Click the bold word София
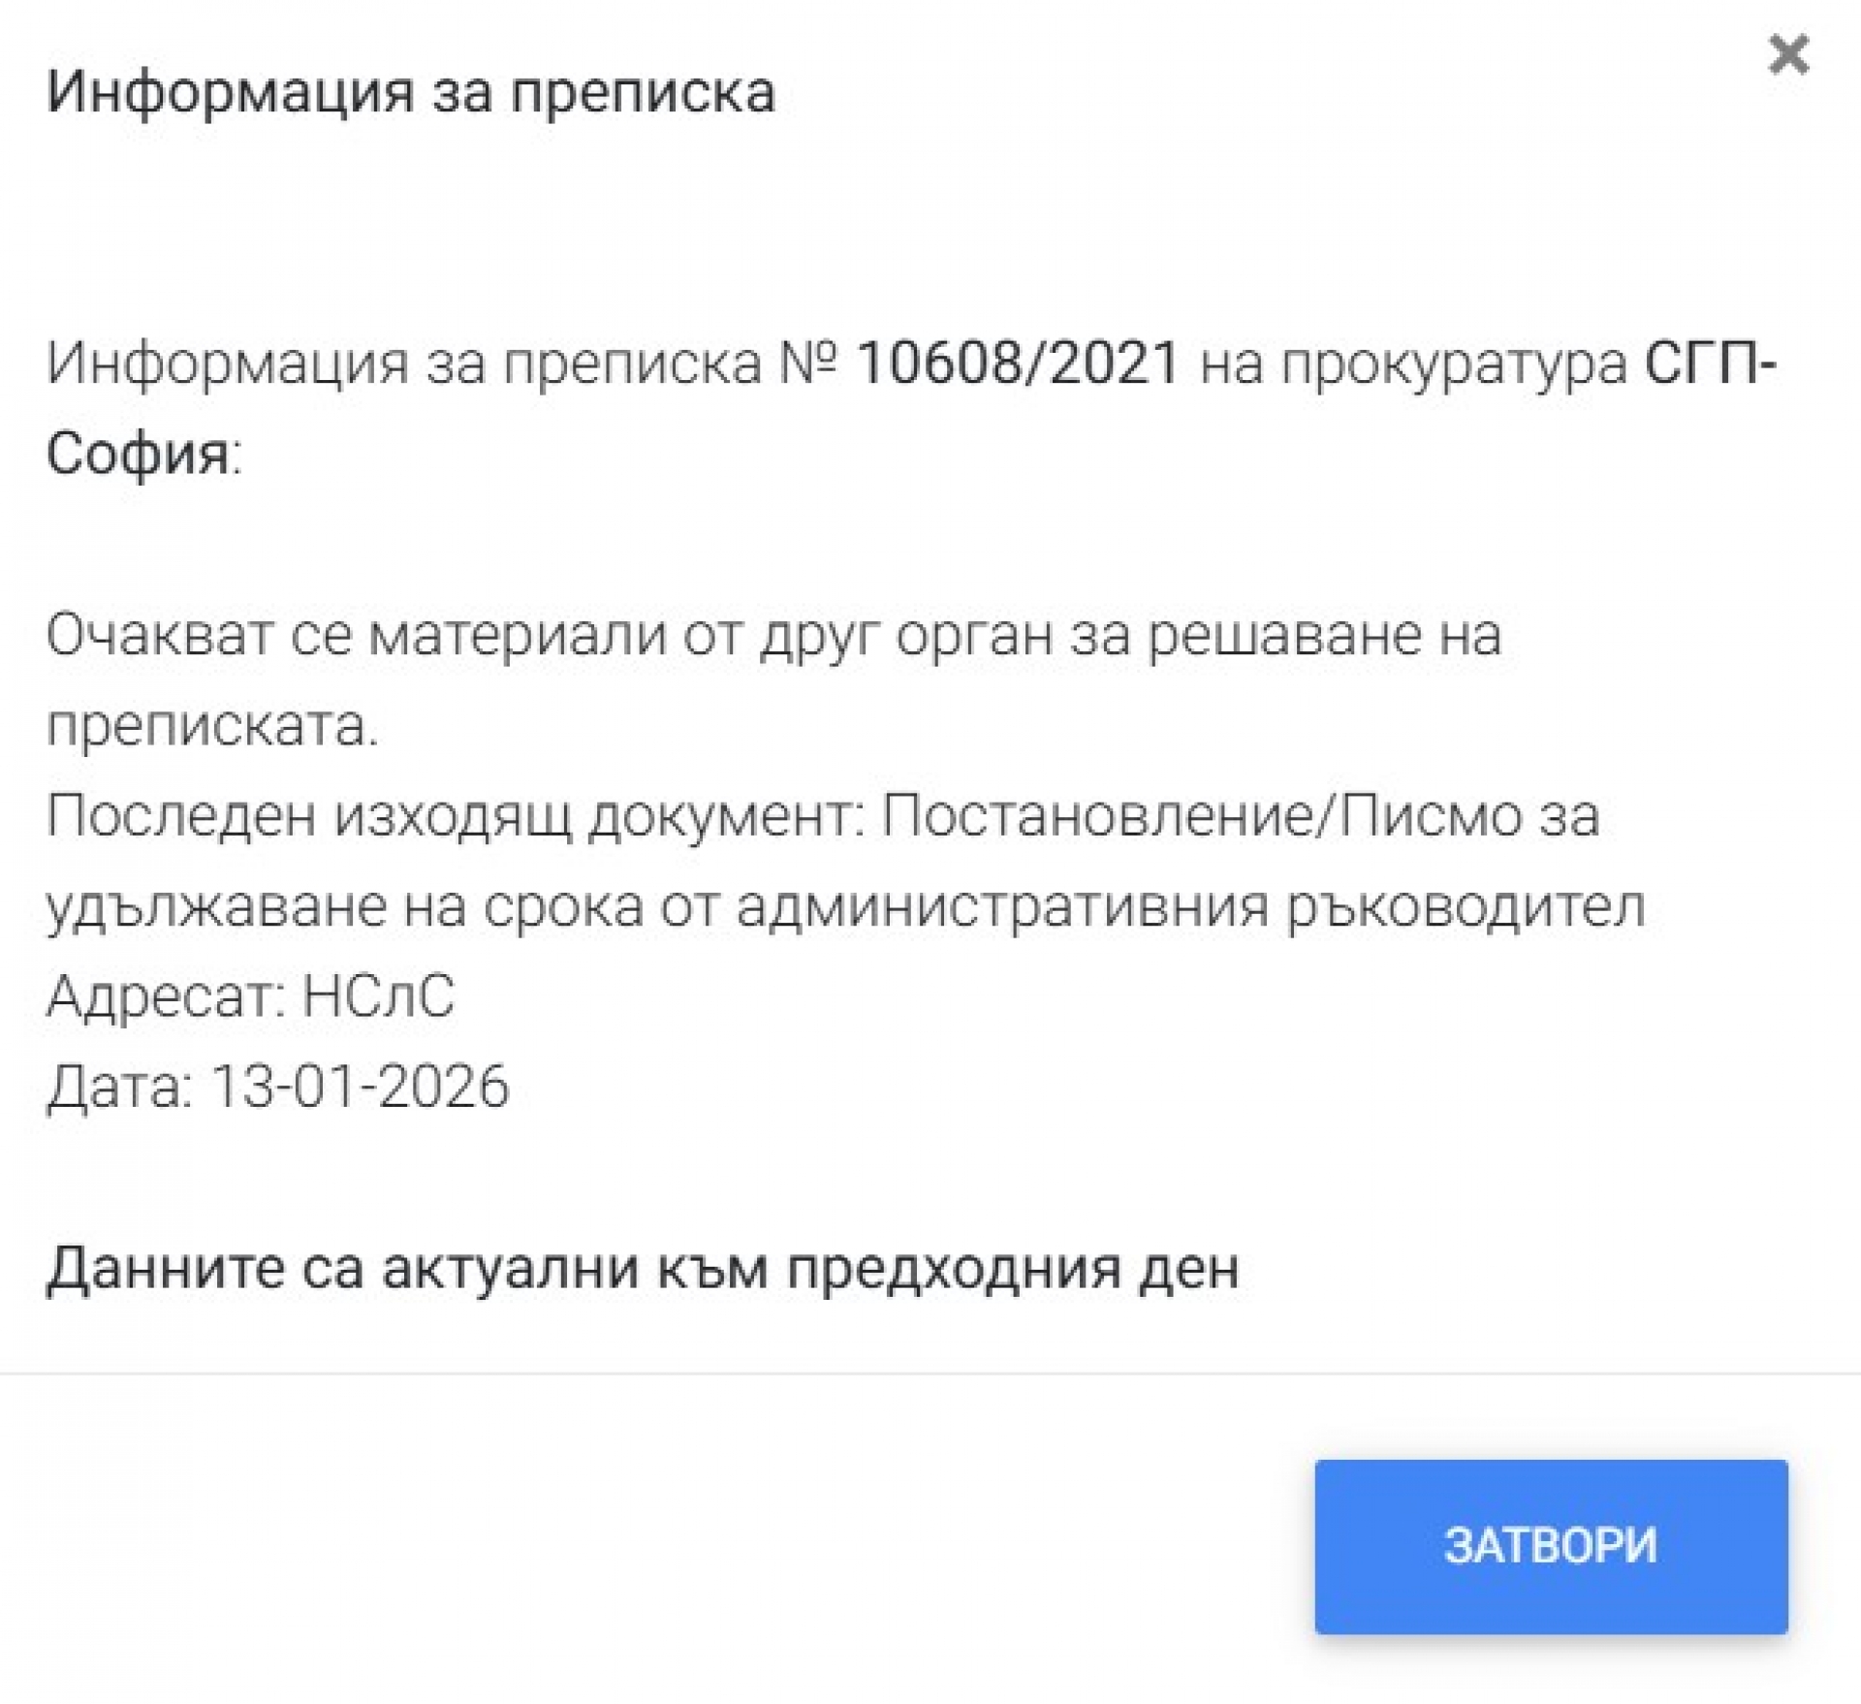This screenshot has height=1704, width=1861. coord(138,453)
